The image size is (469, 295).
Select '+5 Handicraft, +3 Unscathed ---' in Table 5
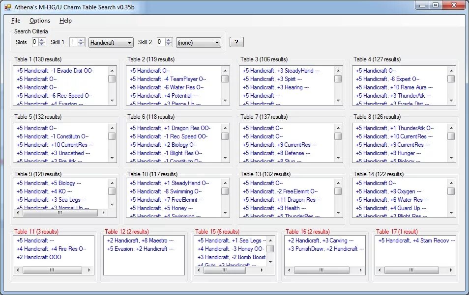pos(53,153)
